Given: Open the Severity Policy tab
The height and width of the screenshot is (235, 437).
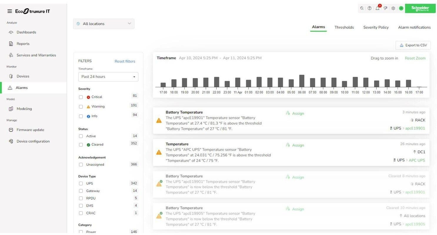Looking at the screenshot, I should click(x=376, y=27).
